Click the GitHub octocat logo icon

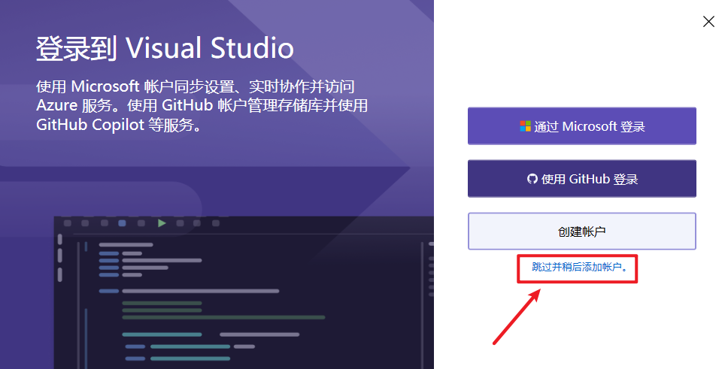(532, 179)
